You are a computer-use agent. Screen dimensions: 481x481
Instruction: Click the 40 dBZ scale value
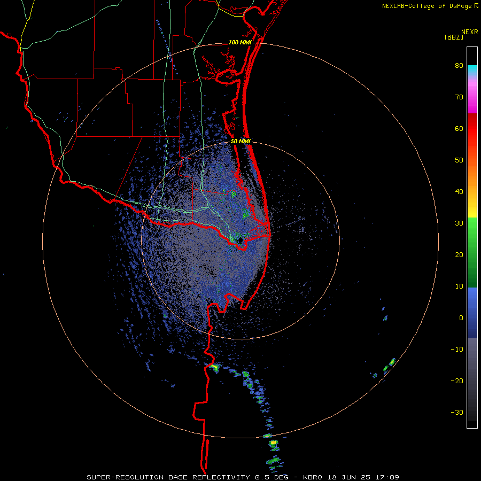tap(459, 192)
